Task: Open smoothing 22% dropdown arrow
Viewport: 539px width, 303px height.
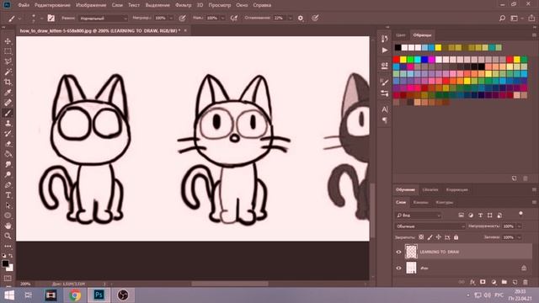Action: pos(290,19)
